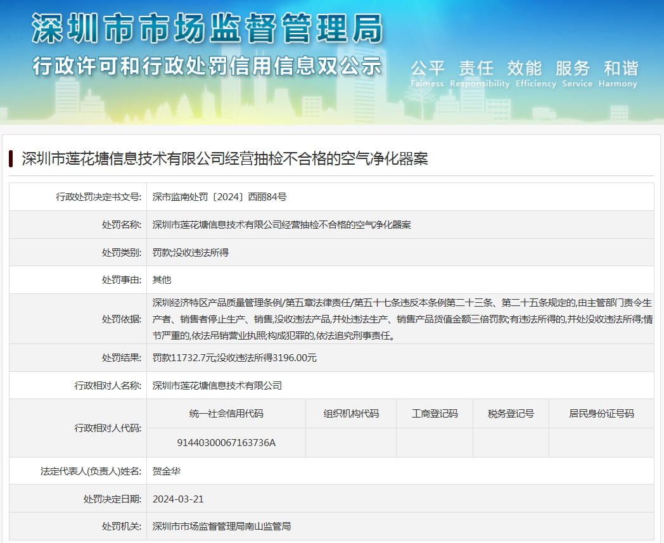664x543 pixels.
Task: Click the 处罚结果 label
Action: coord(122,358)
